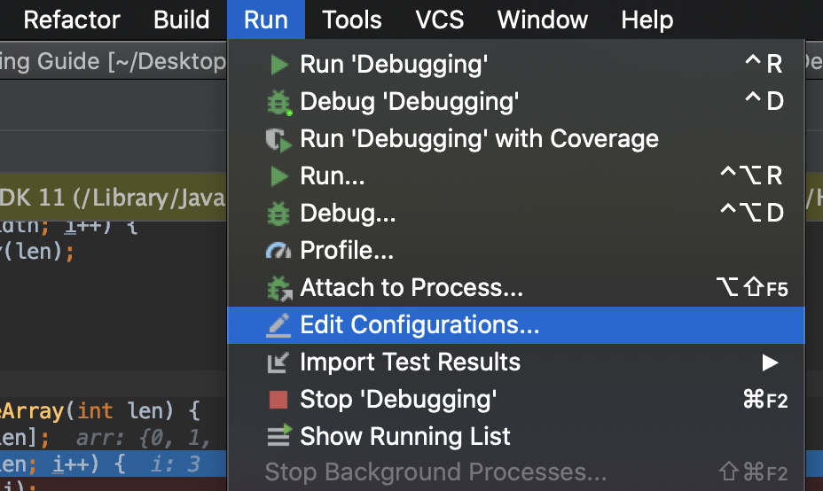Click the green play icon beside Run 'Debugging'
823x491 pixels.
278,65
